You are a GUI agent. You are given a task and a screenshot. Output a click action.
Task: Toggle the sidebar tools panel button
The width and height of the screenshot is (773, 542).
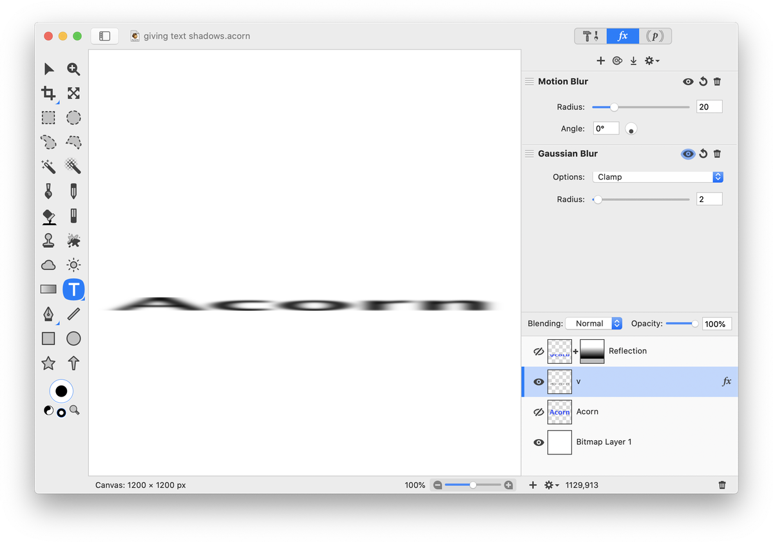[x=104, y=36]
